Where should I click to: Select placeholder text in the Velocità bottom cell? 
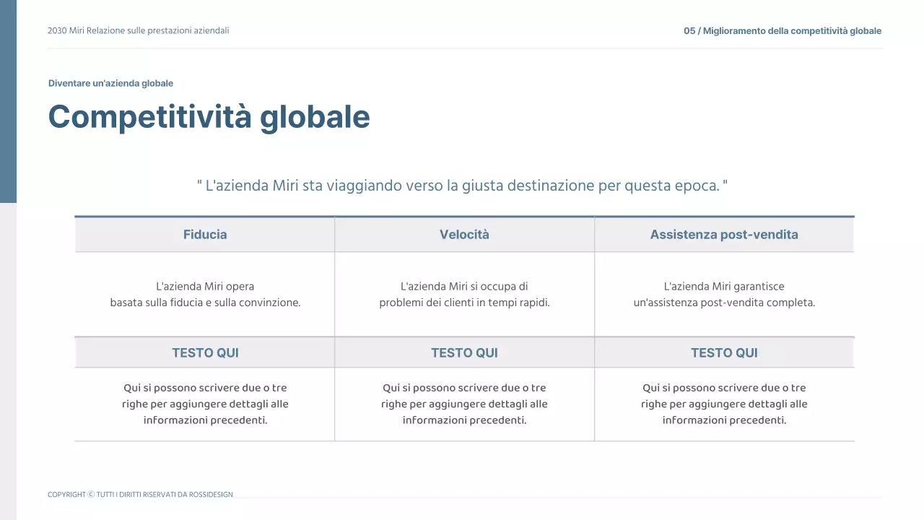pos(464,404)
